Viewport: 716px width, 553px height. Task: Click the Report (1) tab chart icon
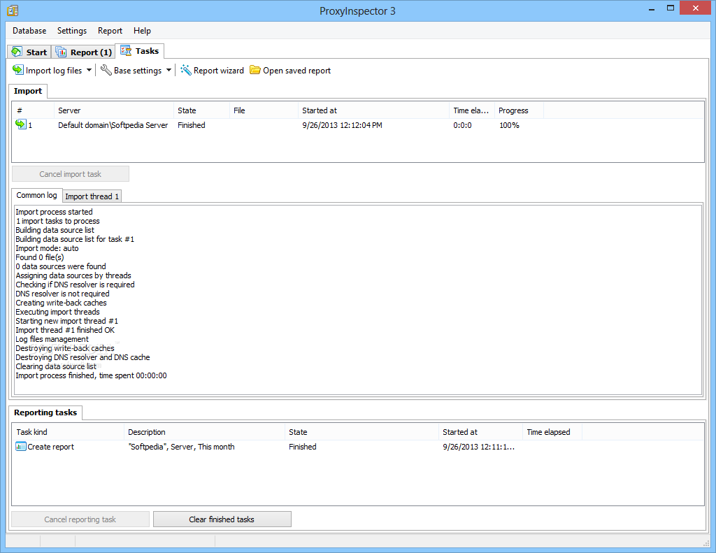coord(61,52)
